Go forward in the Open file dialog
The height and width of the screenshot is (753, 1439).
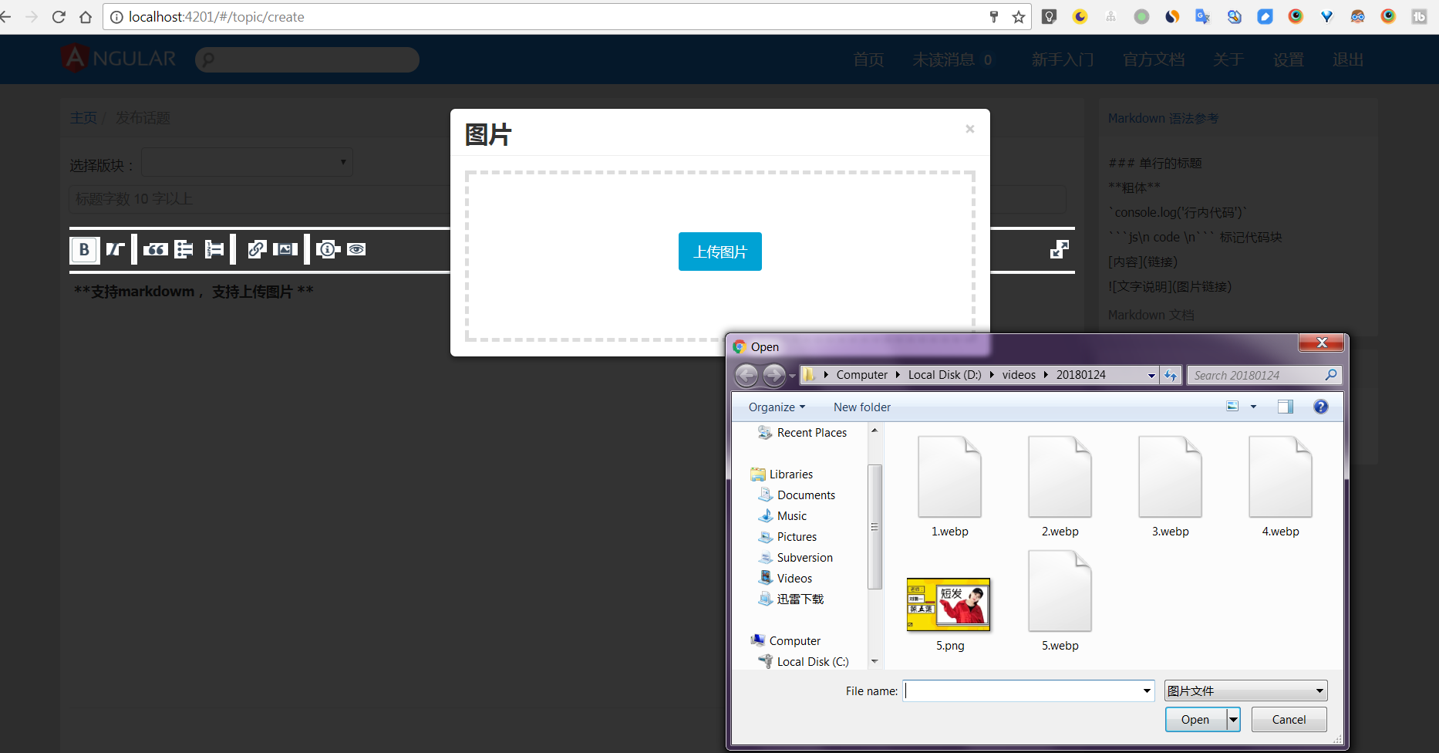[x=774, y=376]
